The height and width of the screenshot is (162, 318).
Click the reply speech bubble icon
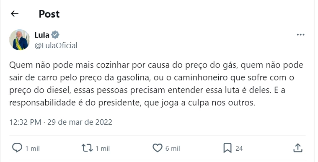17,148
